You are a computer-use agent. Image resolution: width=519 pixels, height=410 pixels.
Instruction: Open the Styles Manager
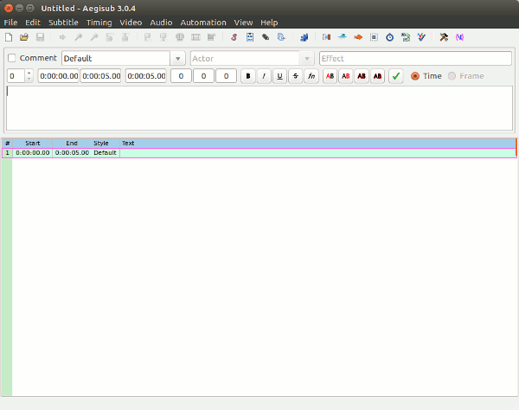click(234, 37)
